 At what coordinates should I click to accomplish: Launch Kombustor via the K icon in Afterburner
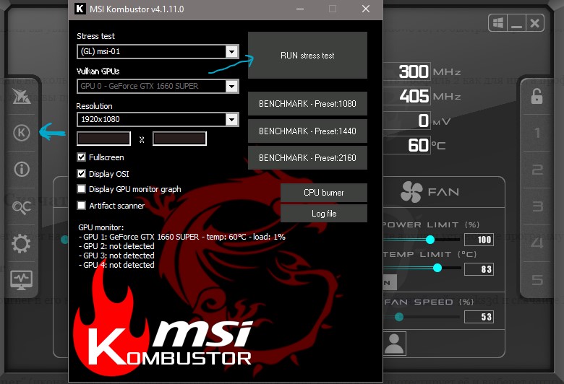click(x=22, y=133)
